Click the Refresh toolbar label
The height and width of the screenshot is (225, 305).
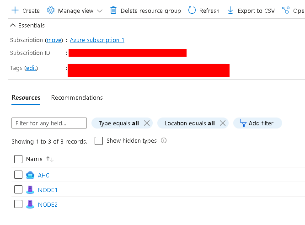[x=209, y=11]
